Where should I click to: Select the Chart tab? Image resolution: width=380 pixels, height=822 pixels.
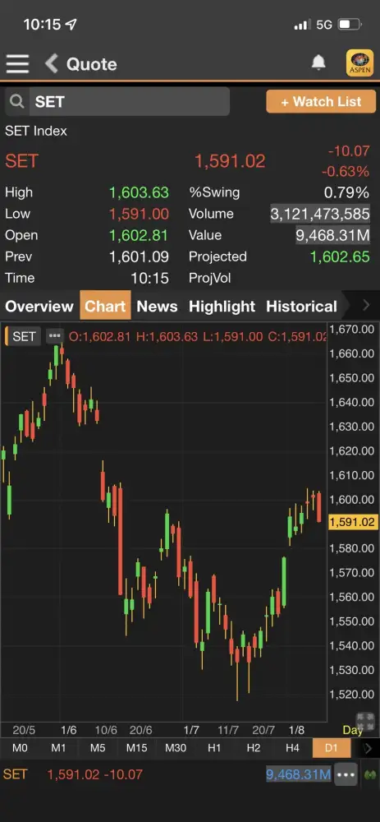[x=105, y=306]
